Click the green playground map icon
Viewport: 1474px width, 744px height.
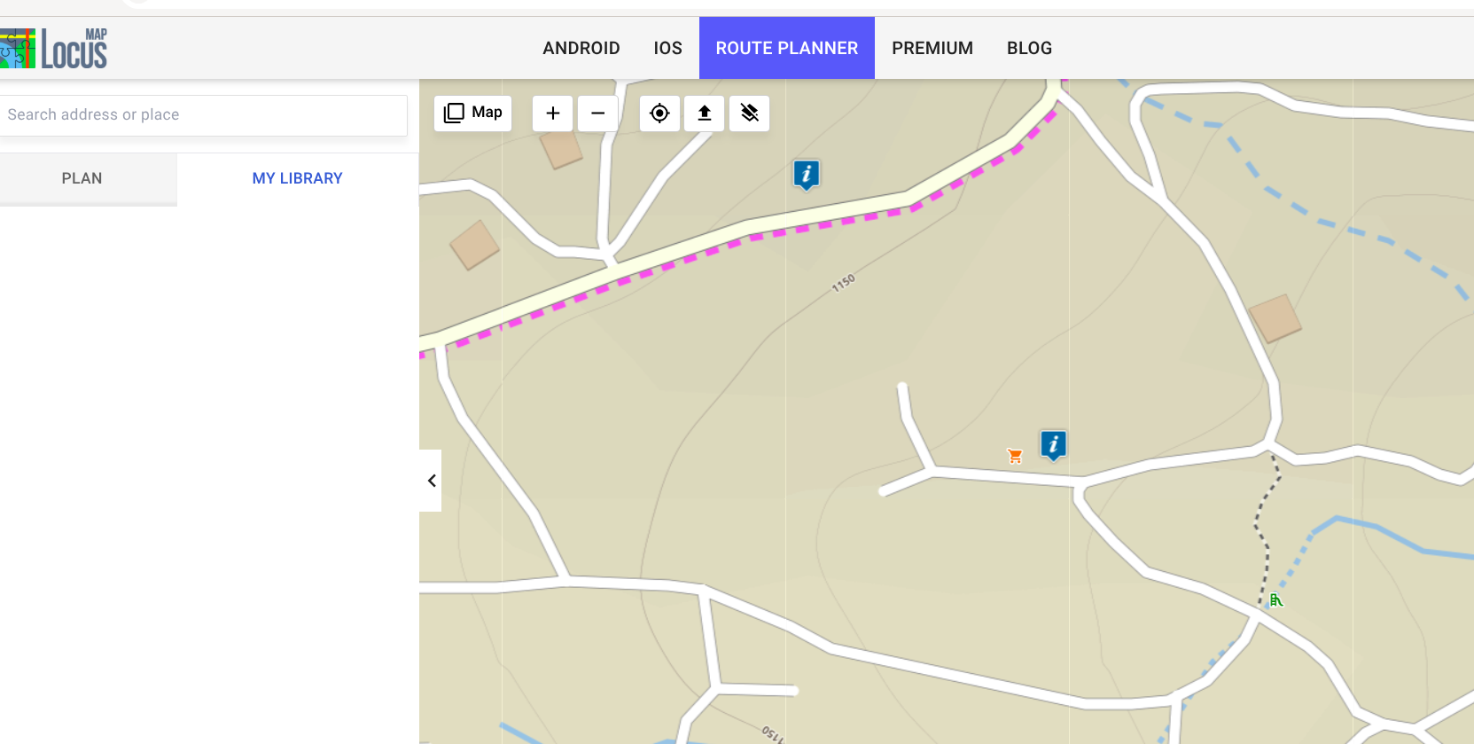pyautogui.click(x=1275, y=600)
